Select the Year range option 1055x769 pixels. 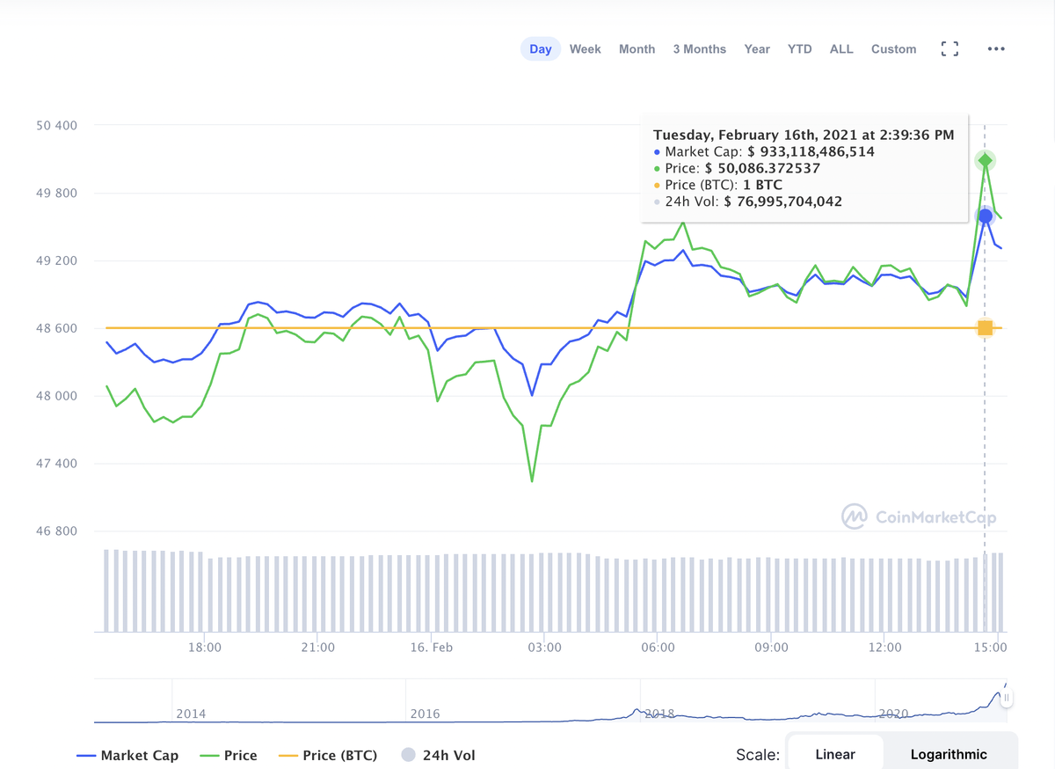coord(757,49)
